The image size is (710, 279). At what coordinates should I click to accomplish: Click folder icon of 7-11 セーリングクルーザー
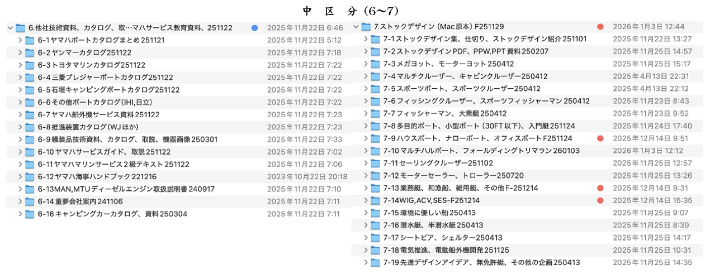375,163
